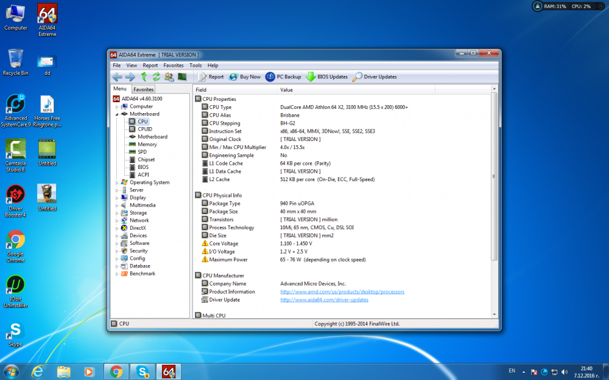Open Advanced SystemCare 9 desktop icon
Viewport: 609px width, 380px height.
(16, 111)
